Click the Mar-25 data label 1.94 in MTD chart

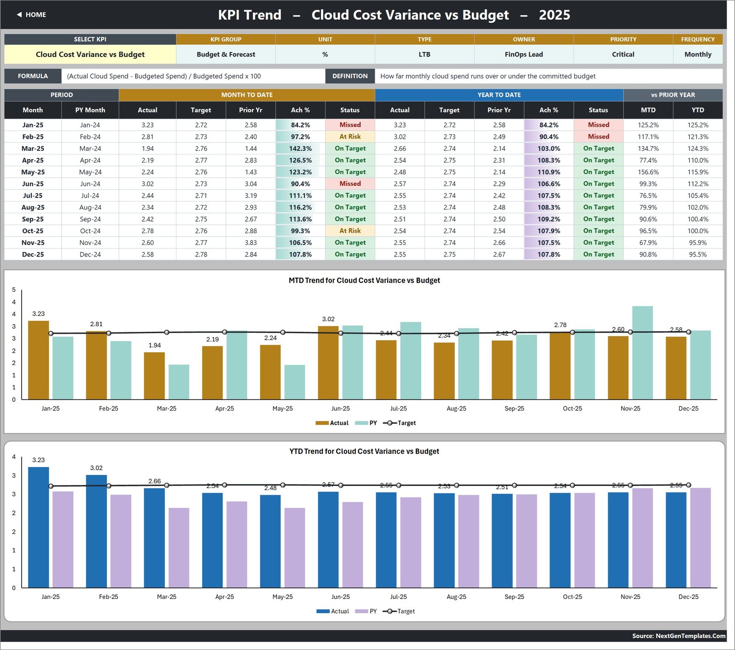(155, 345)
